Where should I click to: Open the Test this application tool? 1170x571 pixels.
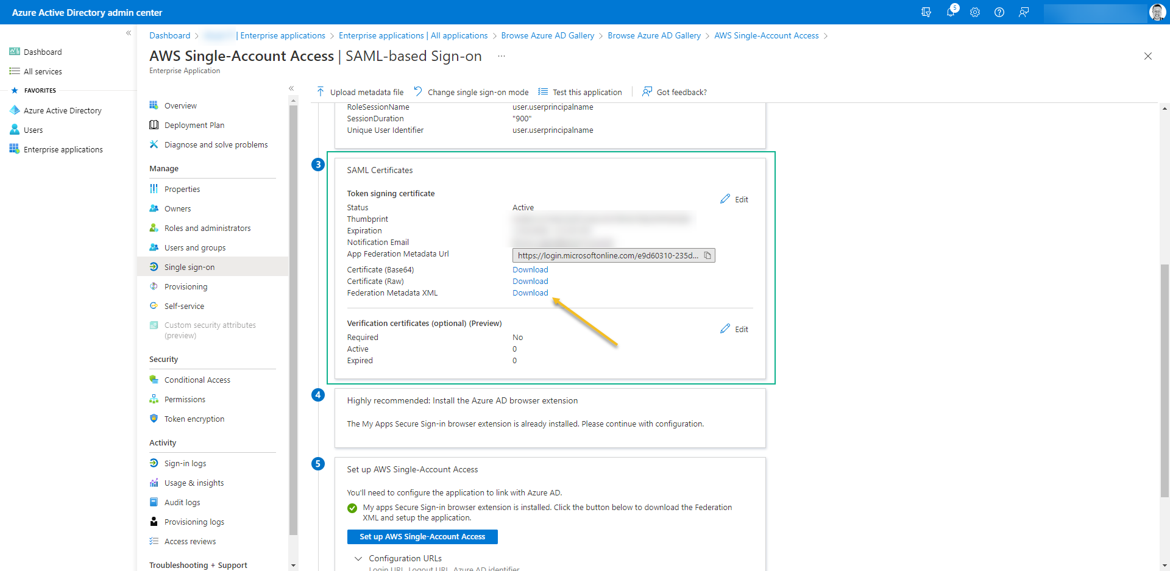(580, 92)
